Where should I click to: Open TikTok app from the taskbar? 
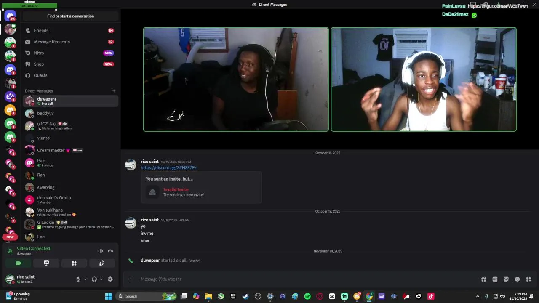[x=431, y=296]
